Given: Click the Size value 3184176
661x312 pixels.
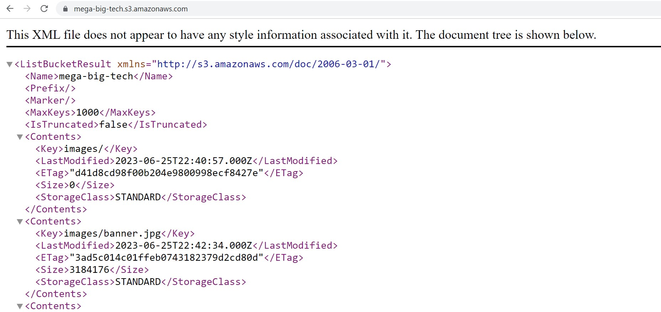Looking at the screenshot, I should [89, 270].
